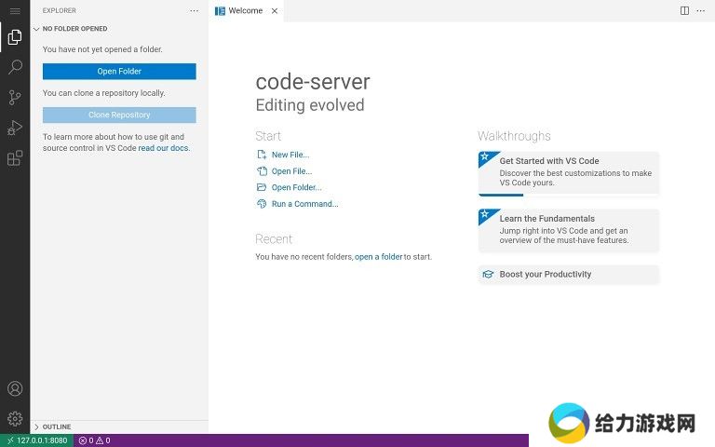This screenshot has height=447, width=715.
Task: Click 'You have not yet opened a folder' text
Action: [x=102, y=49]
